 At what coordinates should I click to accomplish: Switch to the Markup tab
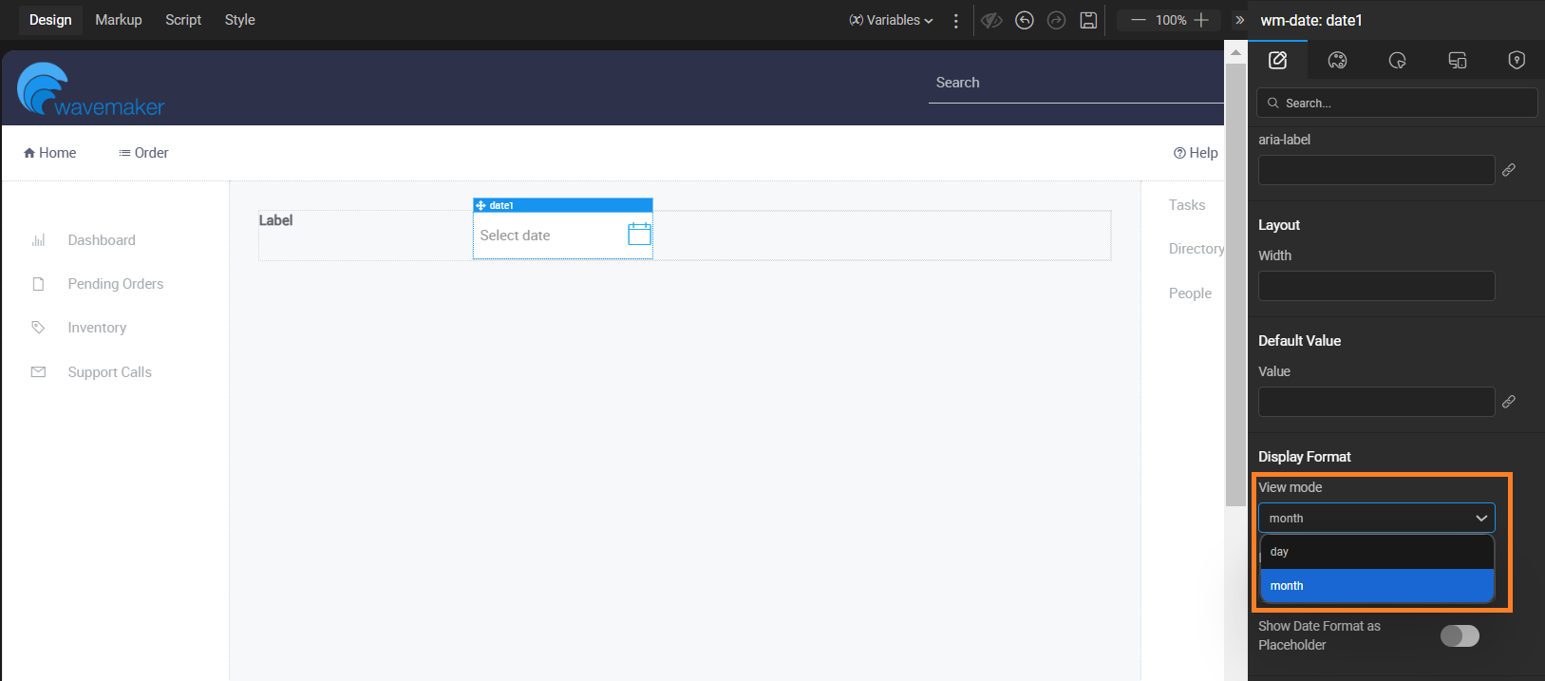click(119, 20)
